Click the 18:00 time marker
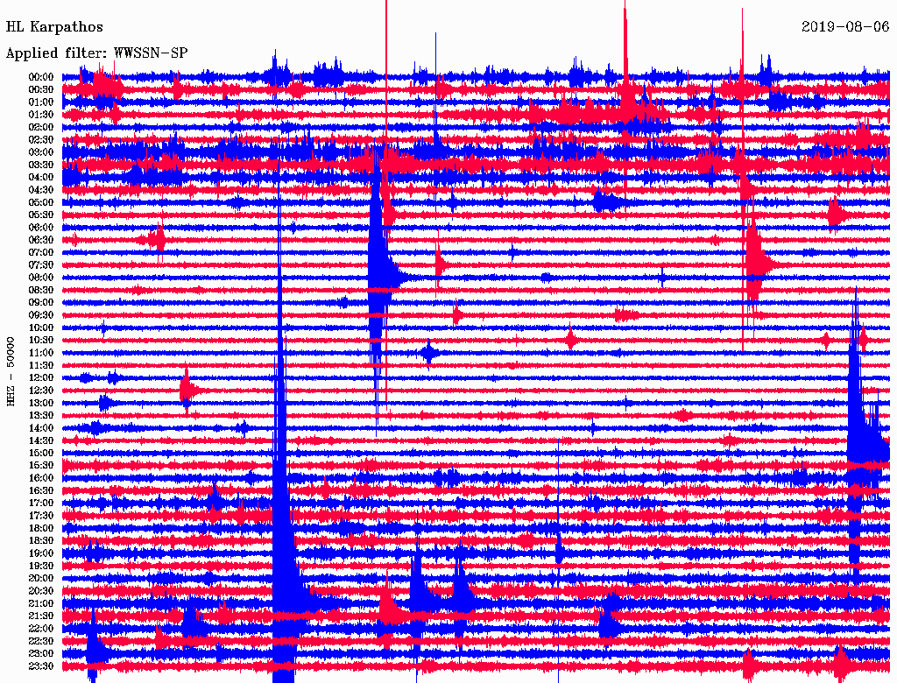897x683 pixels. [41, 529]
